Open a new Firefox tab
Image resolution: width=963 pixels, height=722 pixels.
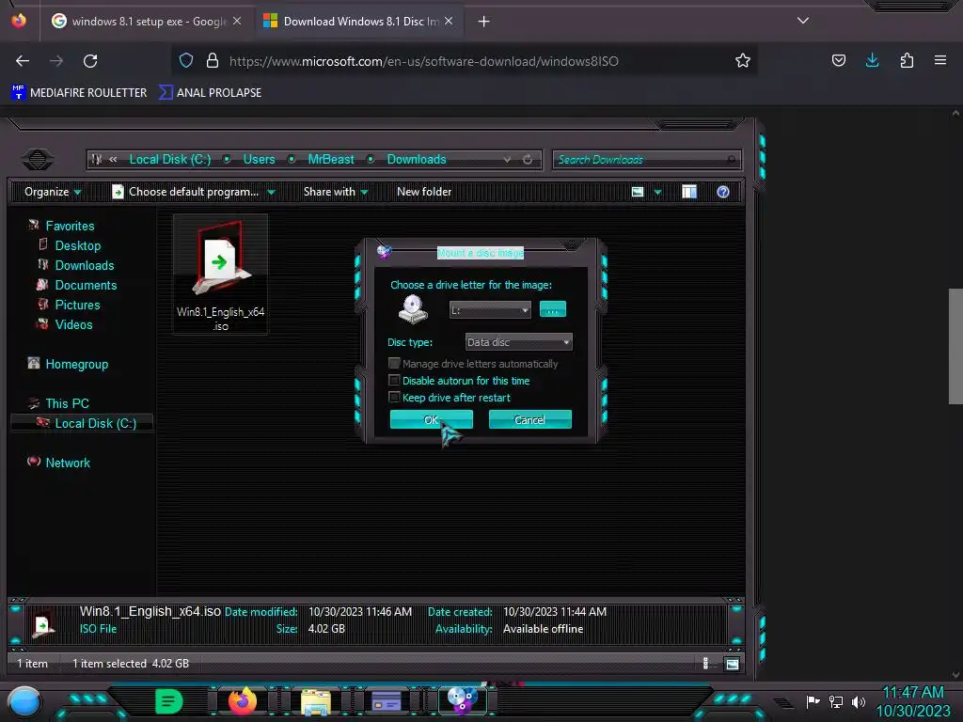(484, 22)
